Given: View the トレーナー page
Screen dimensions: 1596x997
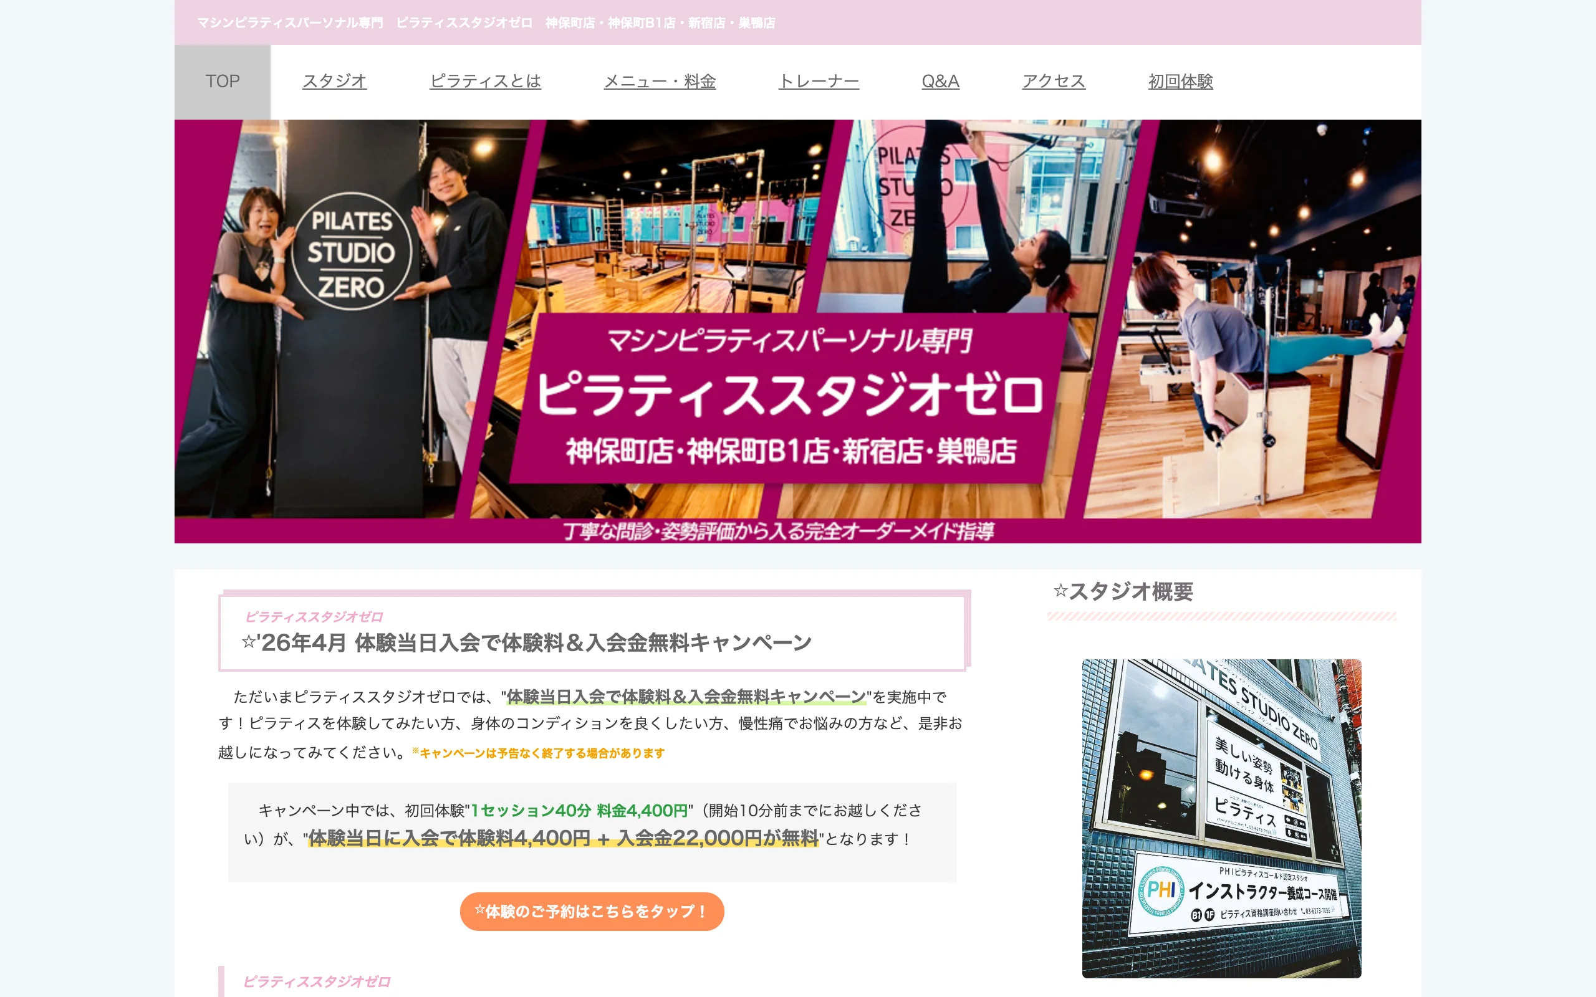Looking at the screenshot, I should [820, 81].
